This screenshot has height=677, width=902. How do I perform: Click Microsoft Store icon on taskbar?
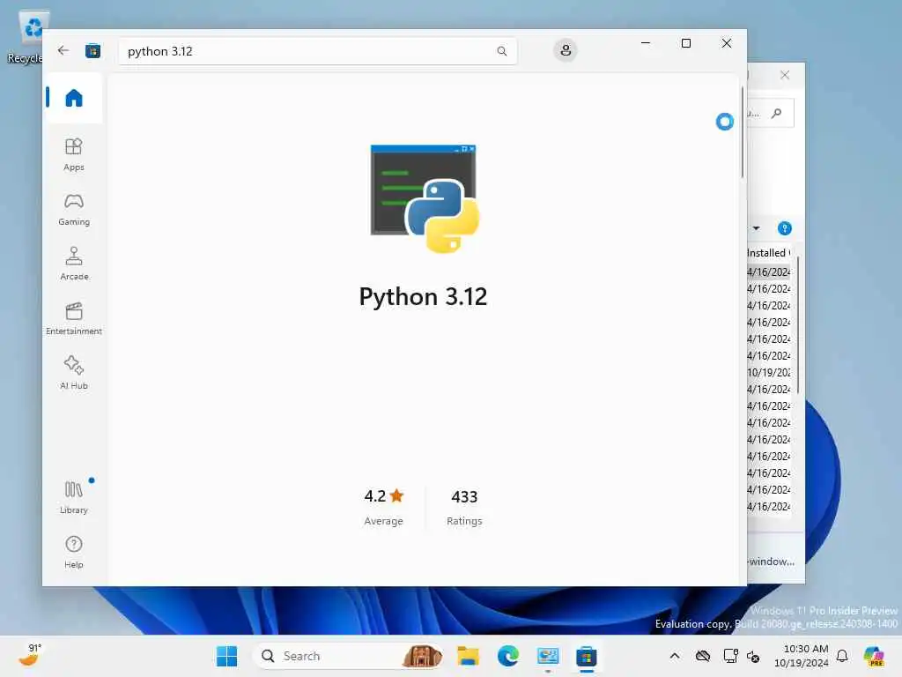(x=586, y=656)
